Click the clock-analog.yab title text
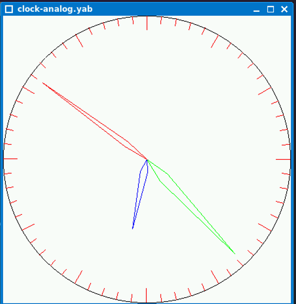 coord(54,9)
